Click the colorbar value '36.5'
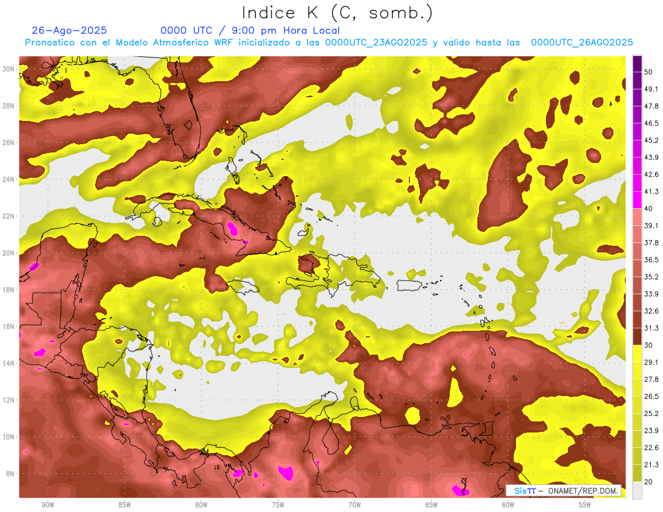This screenshot has width=663, height=512. coord(651,260)
